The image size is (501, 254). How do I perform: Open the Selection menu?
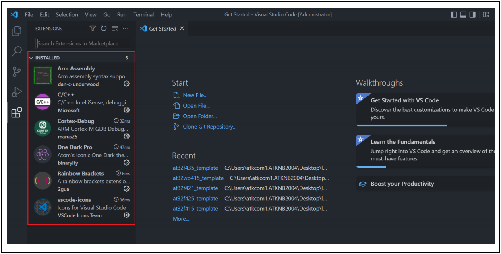(67, 15)
